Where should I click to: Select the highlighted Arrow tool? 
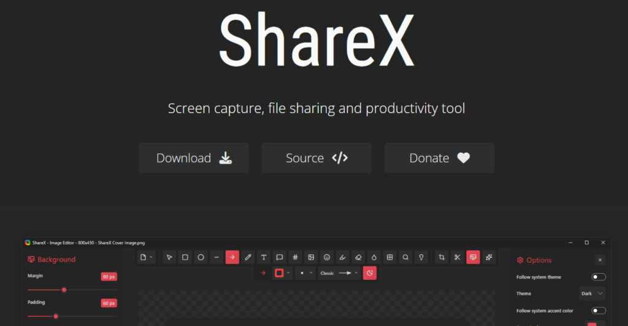click(x=232, y=257)
